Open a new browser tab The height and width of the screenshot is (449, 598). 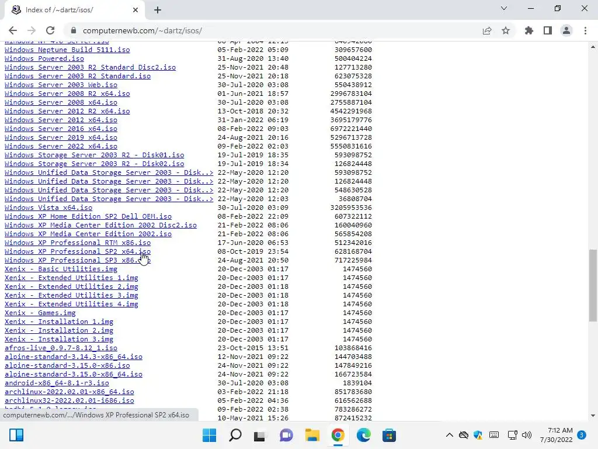(x=158, y=10)
